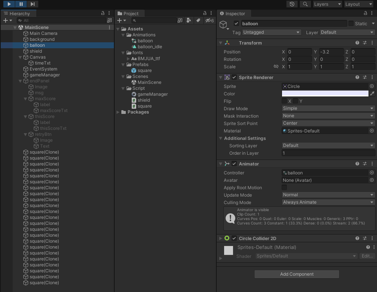
Task: Open the Static dropdown arrow
Action: [x=373, y=23]
